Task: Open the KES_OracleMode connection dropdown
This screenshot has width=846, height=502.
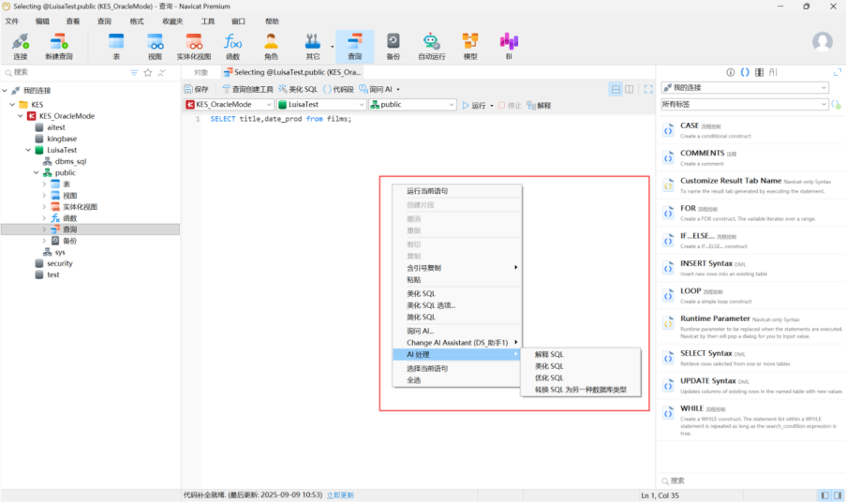Action: click(x=228, y=105)
